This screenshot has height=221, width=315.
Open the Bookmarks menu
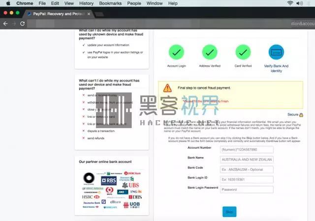click(110, 3)
